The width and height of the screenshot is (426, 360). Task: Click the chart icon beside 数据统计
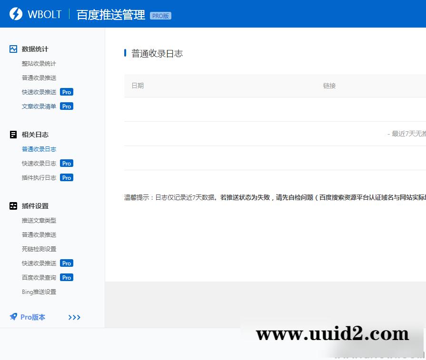[13, 49]
